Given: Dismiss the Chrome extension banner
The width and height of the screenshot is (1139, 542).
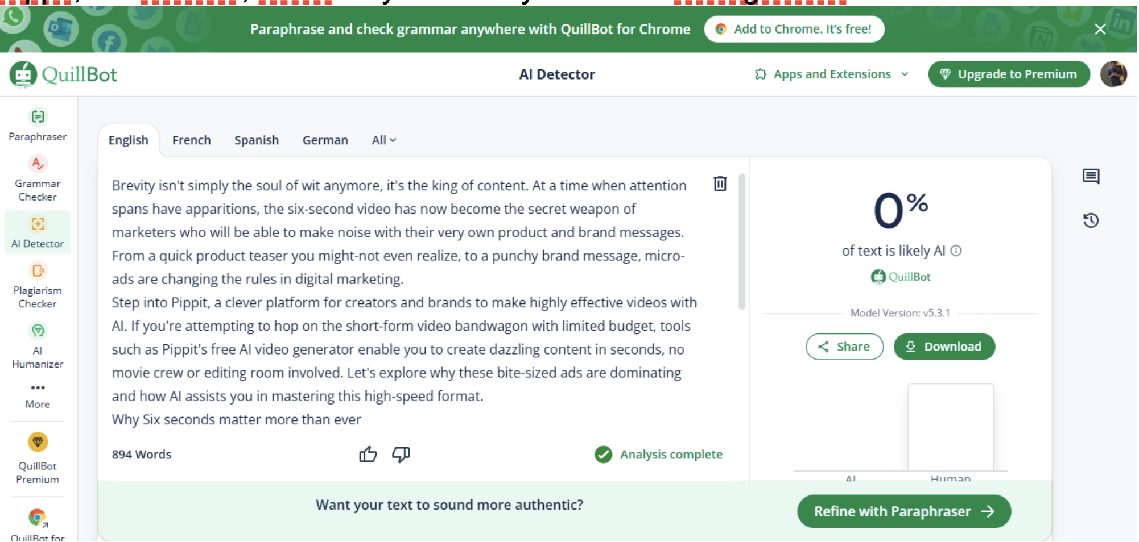Looking at the screenshot, I should pyautogui.click(x=1100, y=29).
